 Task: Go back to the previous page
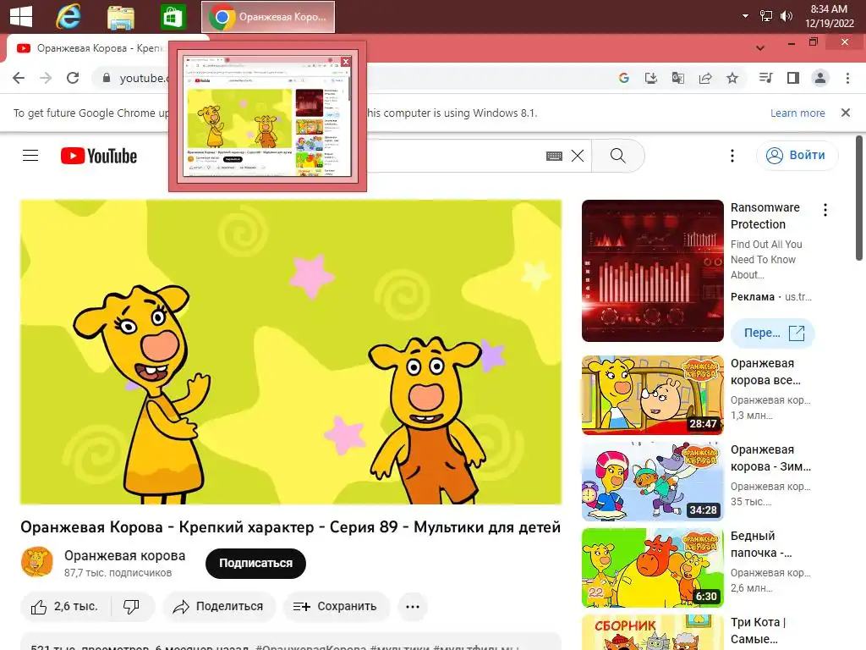coord(19,78)
